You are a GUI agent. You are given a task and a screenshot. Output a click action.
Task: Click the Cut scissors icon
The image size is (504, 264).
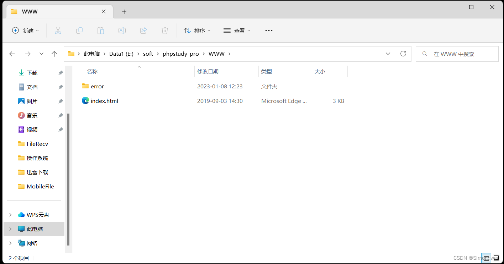click(x=58, y=31)
